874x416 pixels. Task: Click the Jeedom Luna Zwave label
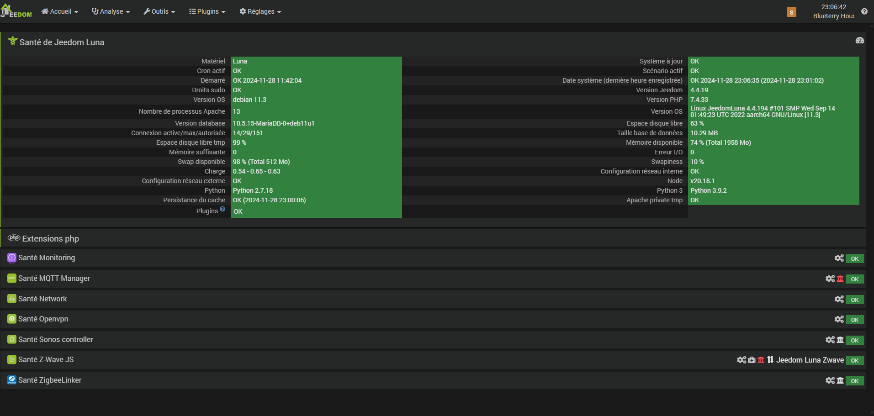click(810, 360)
